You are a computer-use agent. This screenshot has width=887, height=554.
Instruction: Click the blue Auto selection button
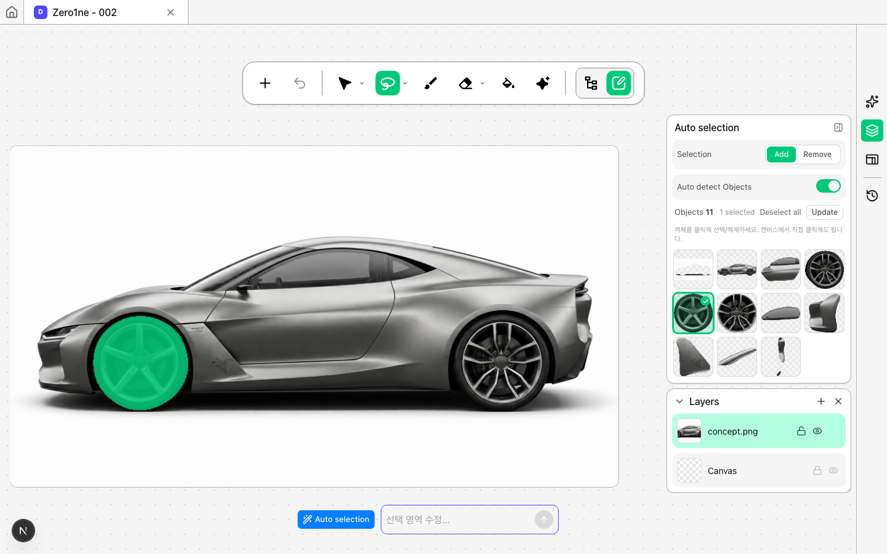tap(336, 520)
